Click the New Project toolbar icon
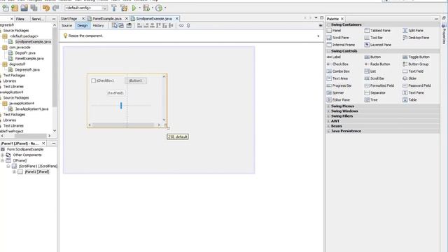This screenshot has height=252, width=448. pos(15,8)
